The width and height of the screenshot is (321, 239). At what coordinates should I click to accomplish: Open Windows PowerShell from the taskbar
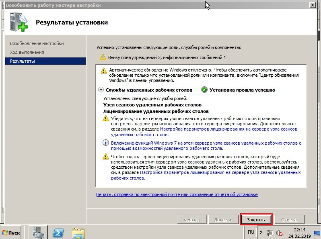coord(59,232)
